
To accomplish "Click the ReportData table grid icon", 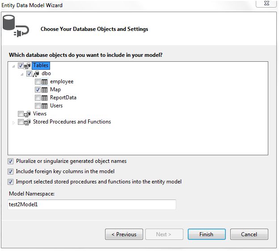I will tap(44, 98).
